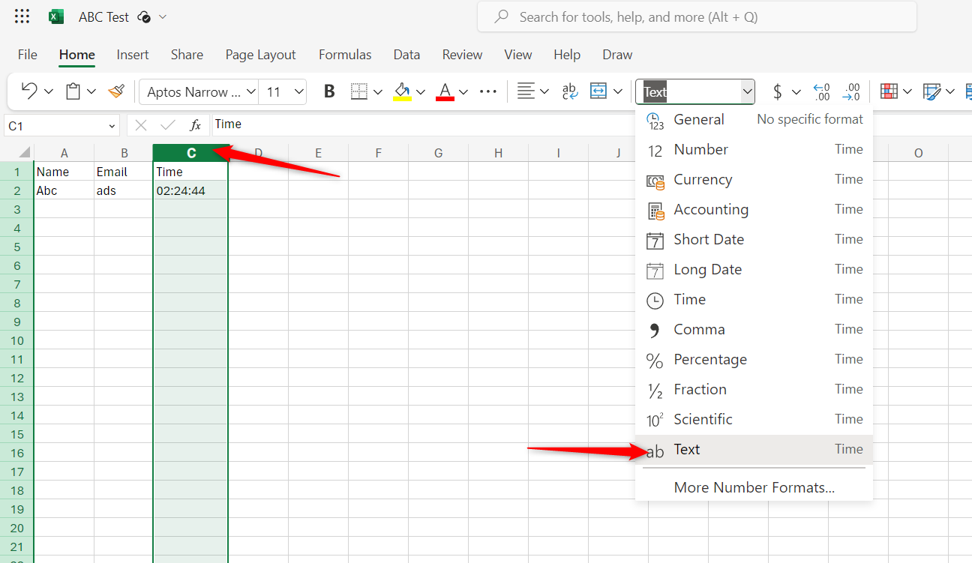This screenshot has width=972, height=563.
Task: Expand the Name Box dropdown
Action: [112, 126]
